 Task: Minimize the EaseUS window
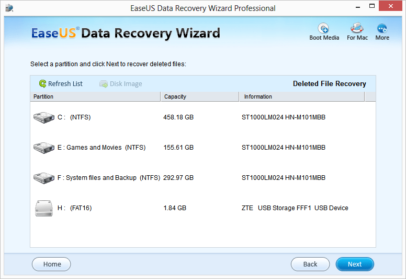[358, 6]
